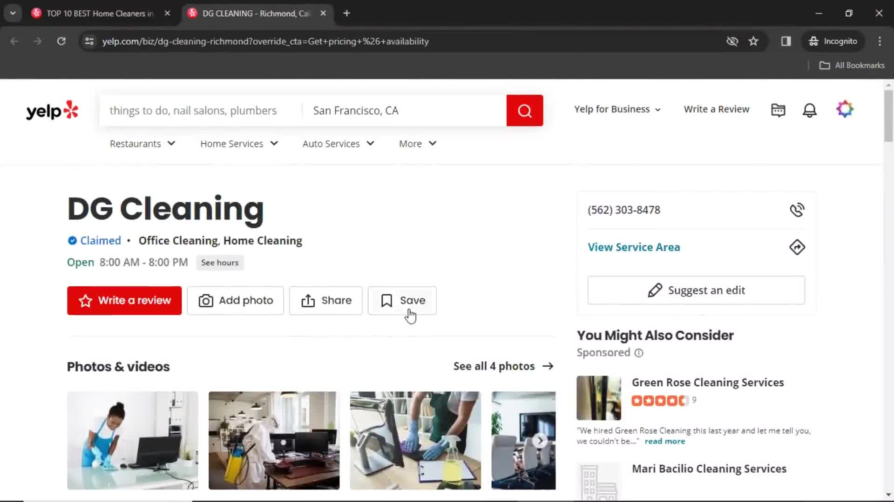
Task: Click the See all 4 photos arrow link
Action: (x=503, y=366)
